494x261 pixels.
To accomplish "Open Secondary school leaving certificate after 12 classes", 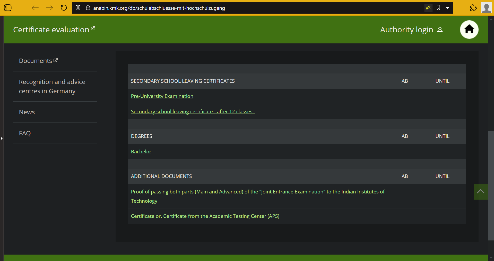I will pos(193,111).
